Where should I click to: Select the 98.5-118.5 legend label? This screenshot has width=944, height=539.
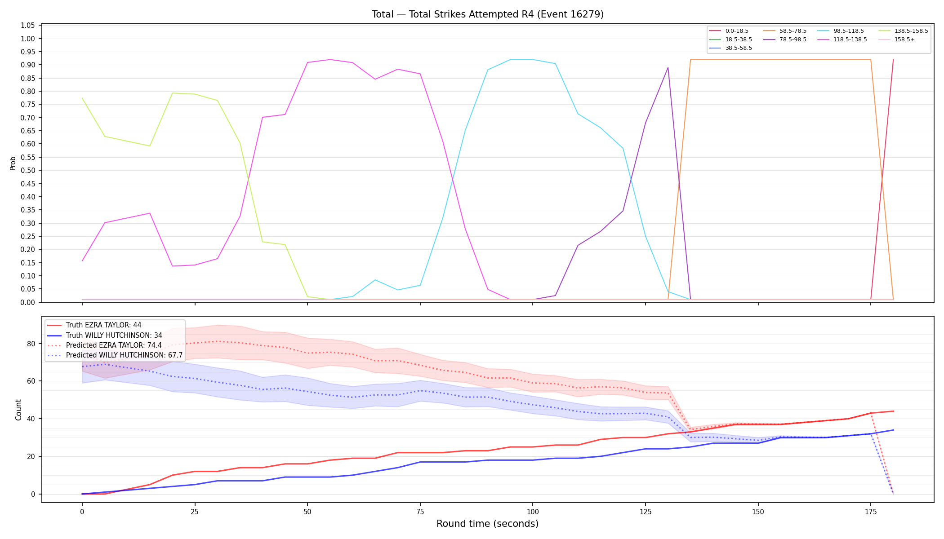(x=848, y=31)
